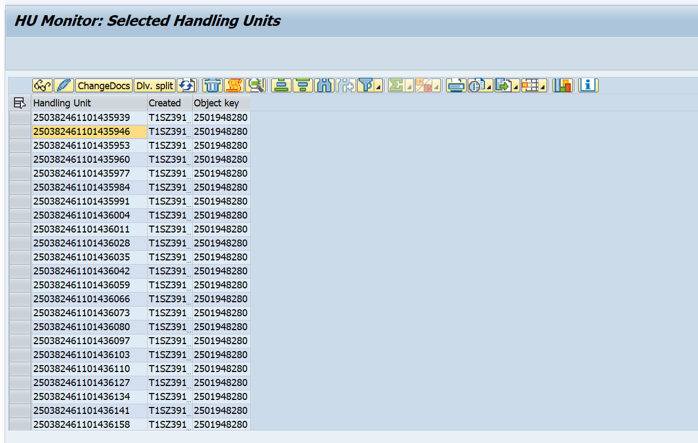Click the blue information icon

pos(589,86)
